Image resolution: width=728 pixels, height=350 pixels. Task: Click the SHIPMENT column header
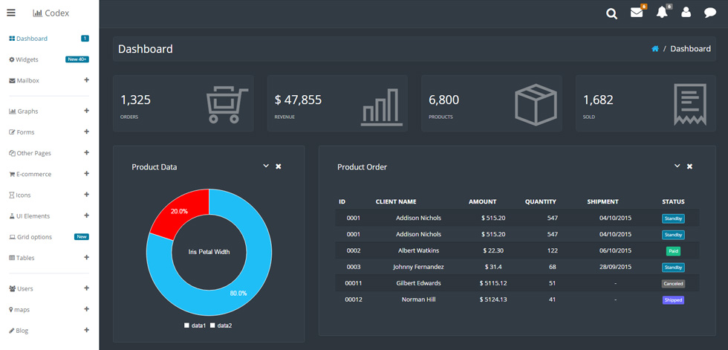602,201
